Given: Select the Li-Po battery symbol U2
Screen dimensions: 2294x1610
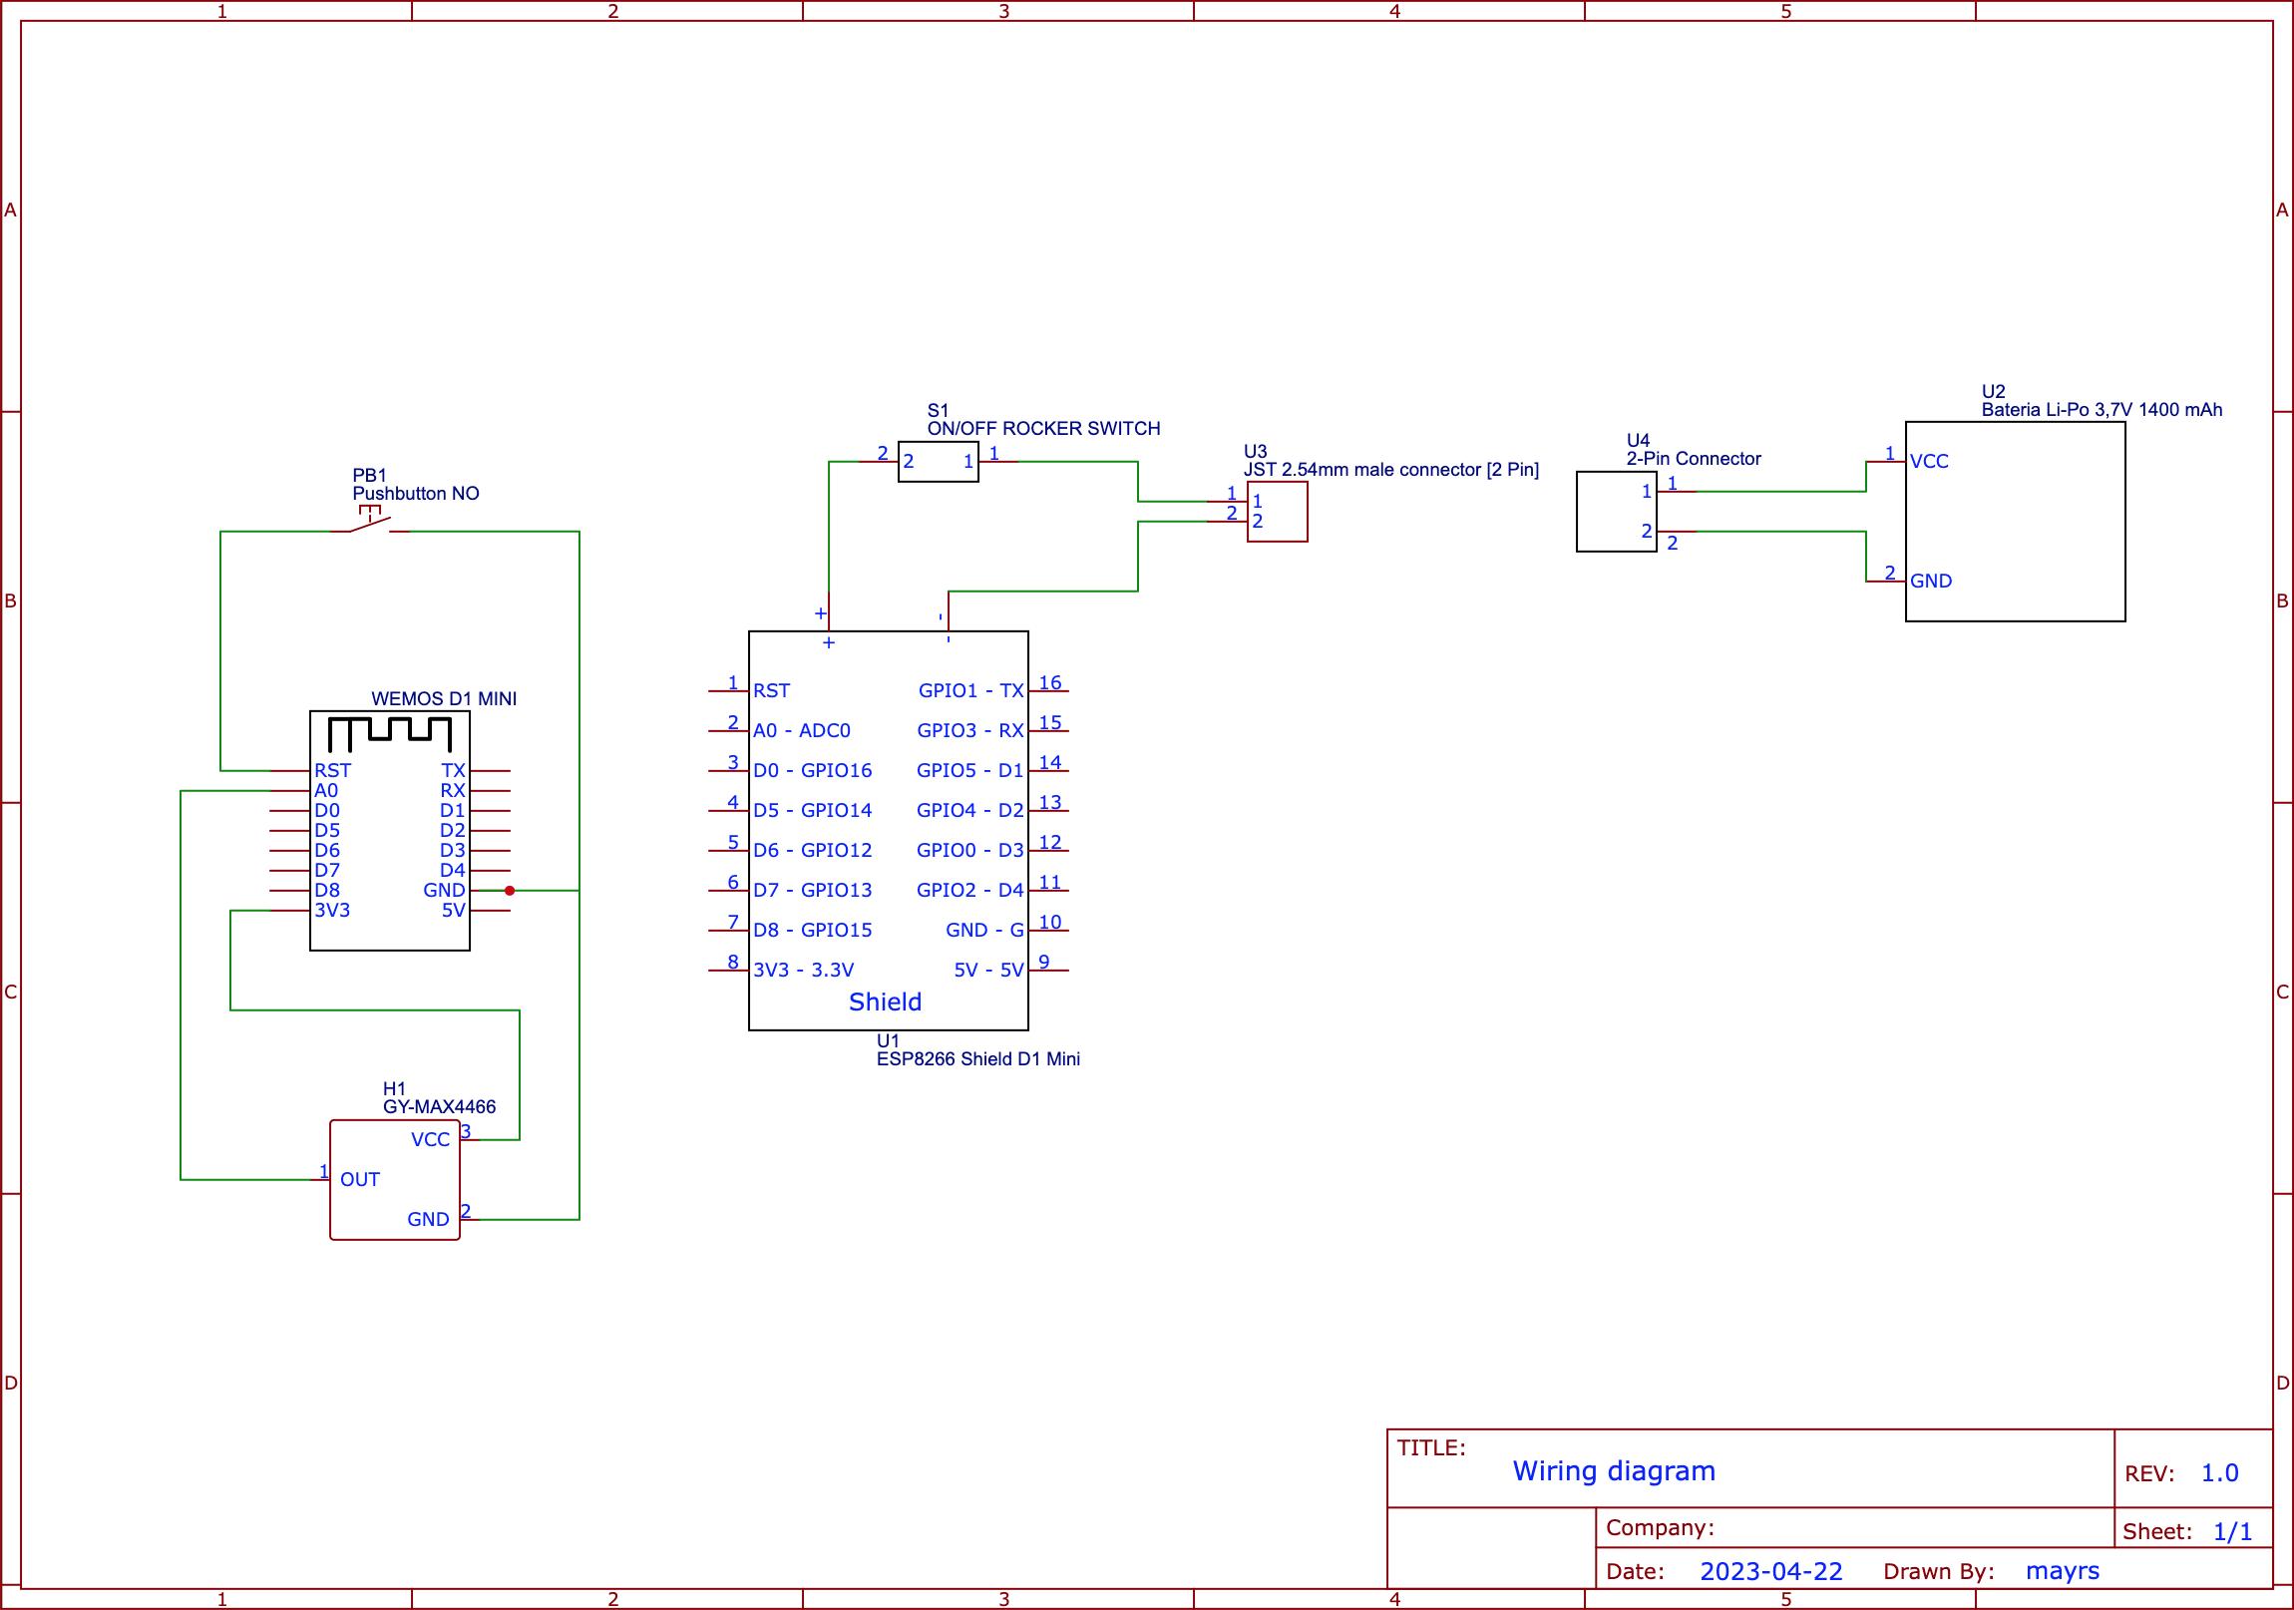Looking at the screenshot, I should click(2016, 520).
